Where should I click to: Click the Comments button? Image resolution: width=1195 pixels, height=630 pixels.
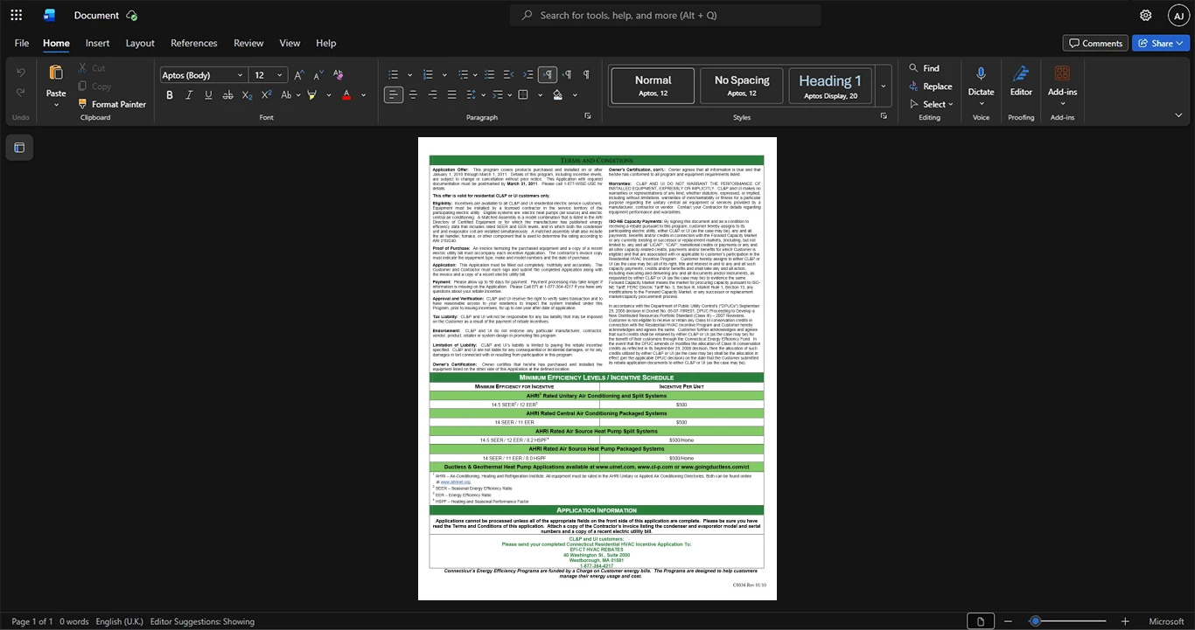pos(1095,43)
